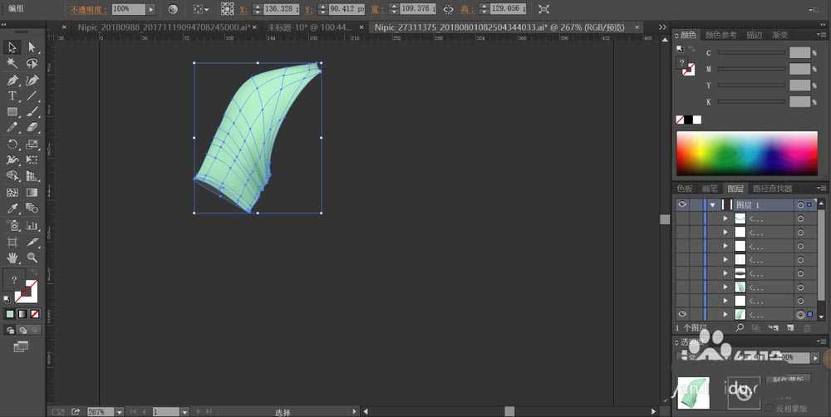The width and height of the screenshot is (831, 417).
Task: Select the Zoom magnifier tool
Action: [32, 258]
